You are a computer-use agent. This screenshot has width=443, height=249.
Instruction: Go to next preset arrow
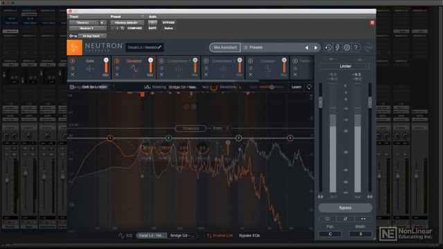(316, 48)
